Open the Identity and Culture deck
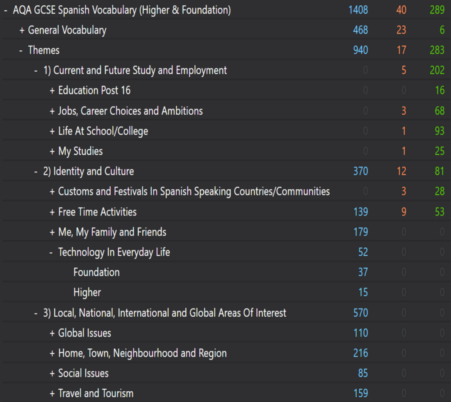 (88, 171)
